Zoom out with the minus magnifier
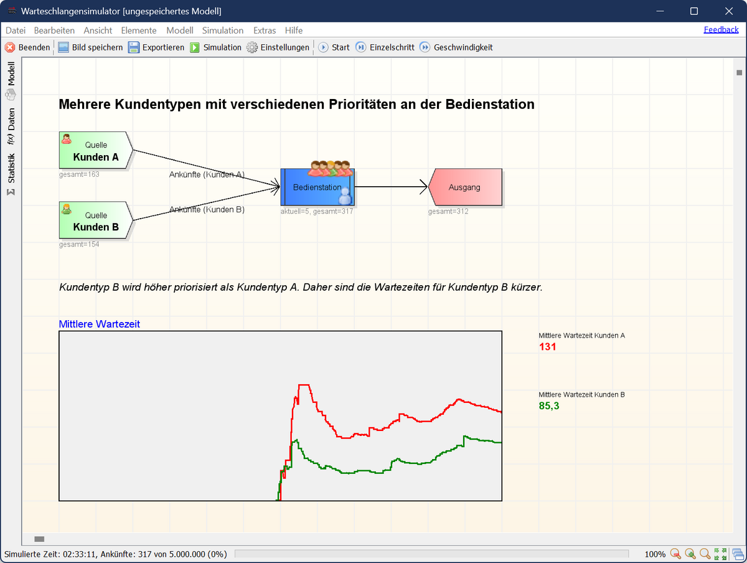The image size is (747, 563). pyautogui.click(x=675, y=554)
